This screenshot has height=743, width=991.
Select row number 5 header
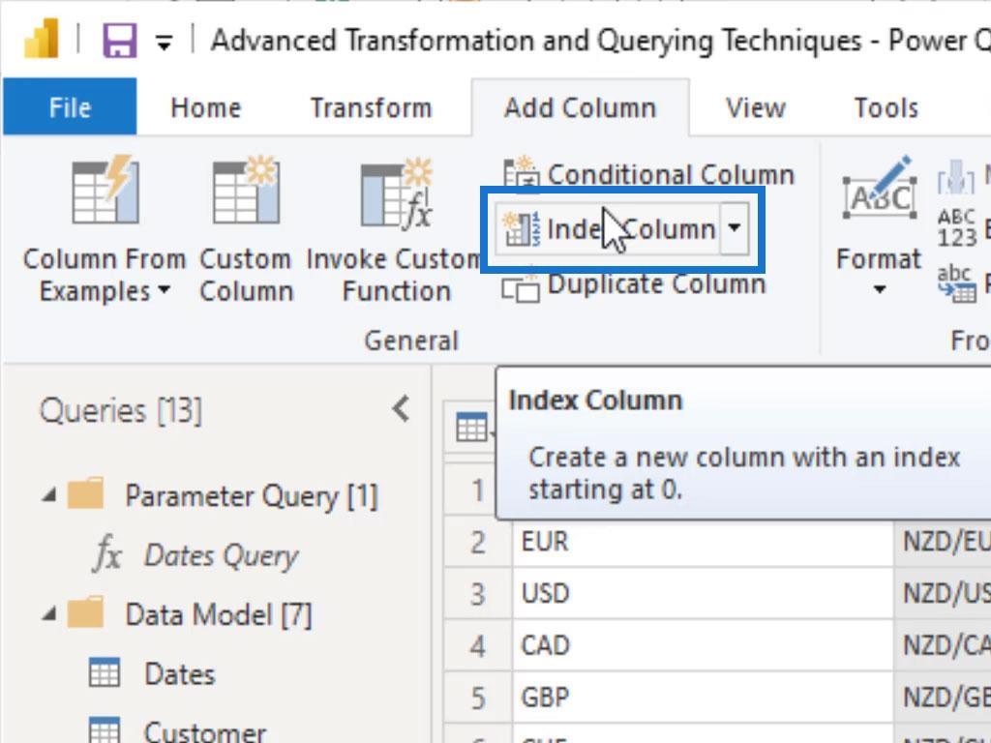click(x=478, y=698)
